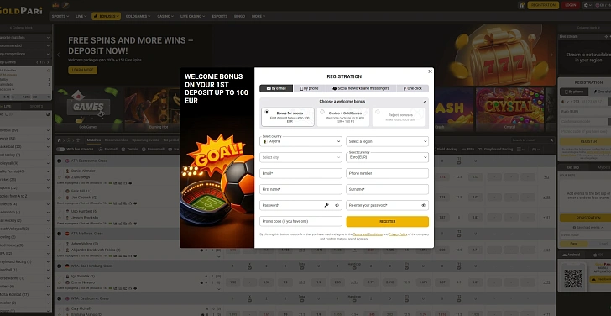Click the gift box icon in header
The width and height of the screenshot is (611, 316).
[522, 5]
